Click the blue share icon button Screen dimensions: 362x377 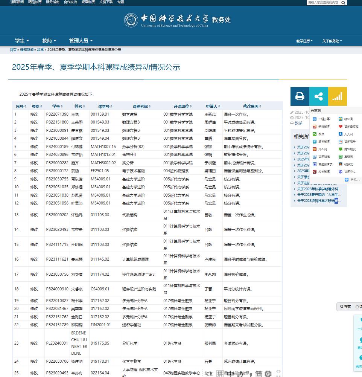[318, 96]
